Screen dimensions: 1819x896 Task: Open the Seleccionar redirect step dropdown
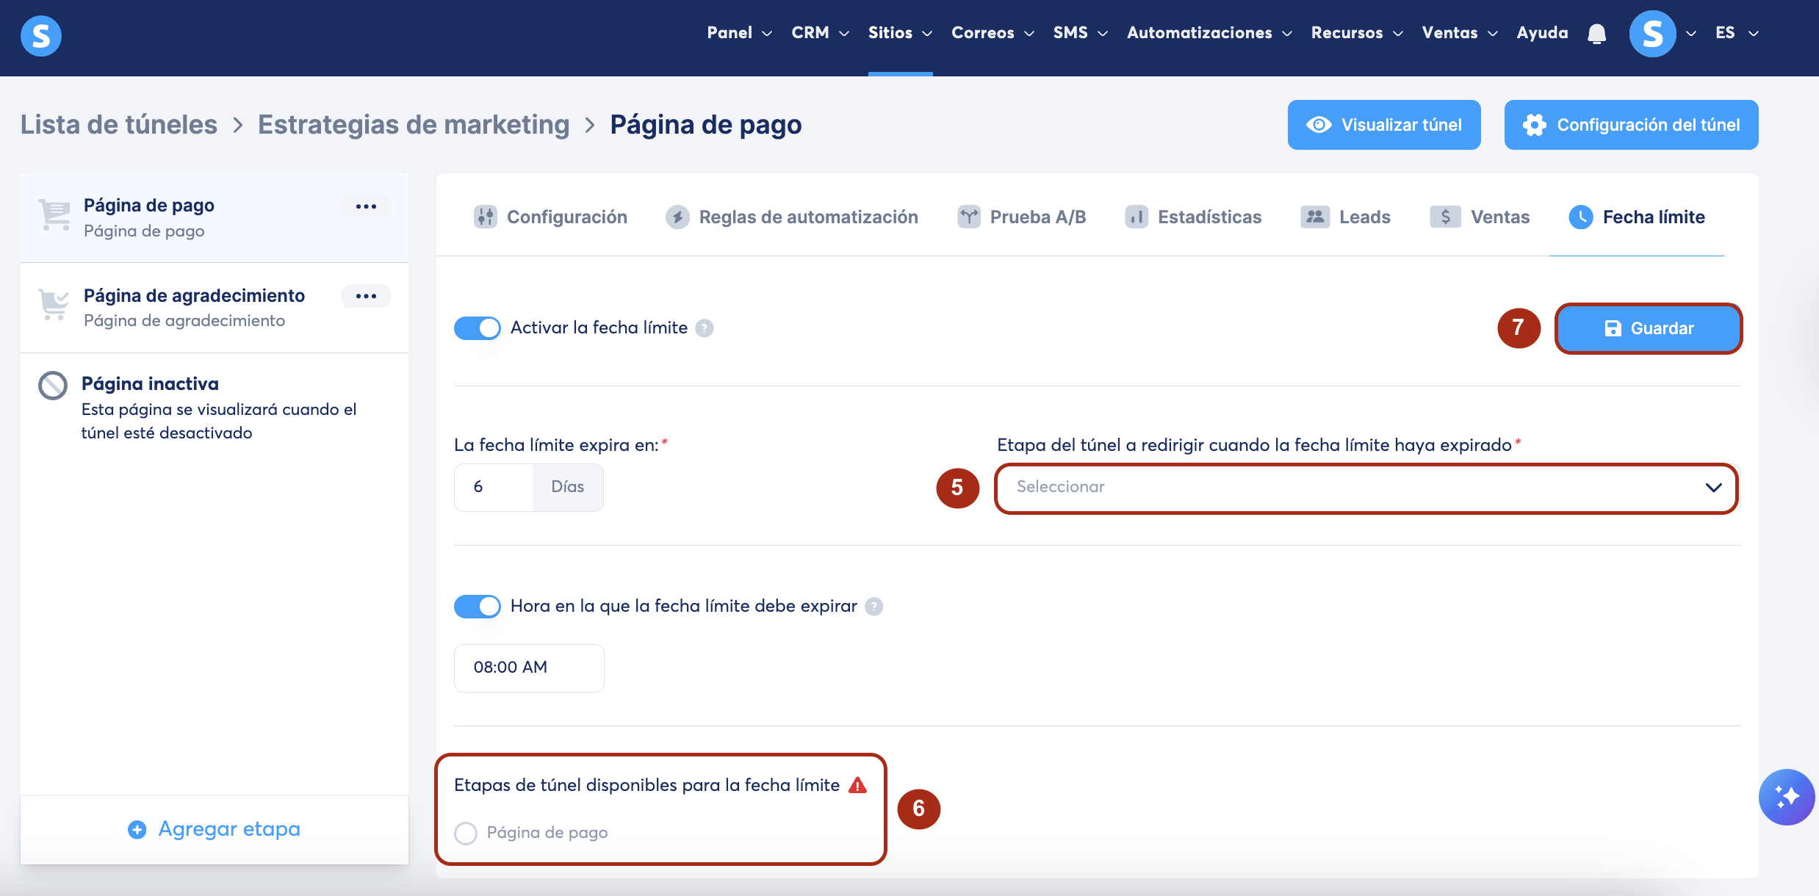(1366, 488)
